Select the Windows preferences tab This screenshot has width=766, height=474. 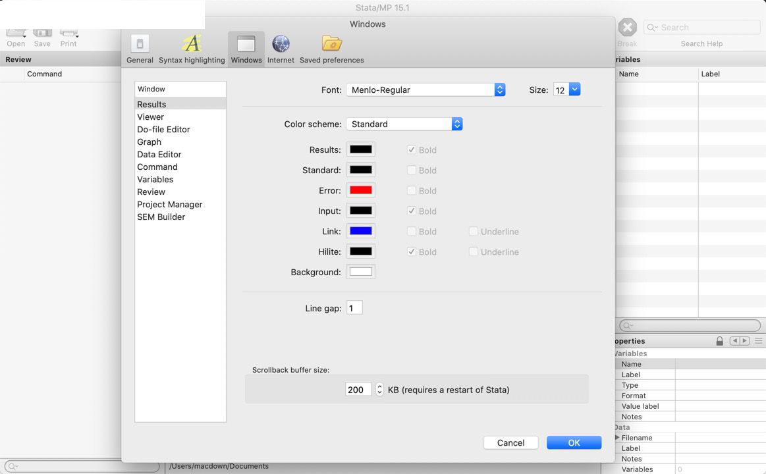(246, 49)
